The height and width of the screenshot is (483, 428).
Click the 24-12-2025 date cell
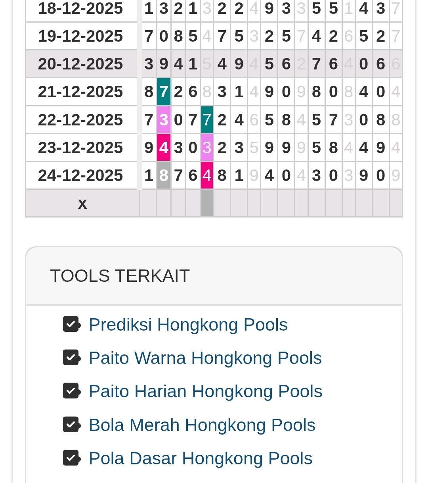point(80,175)
